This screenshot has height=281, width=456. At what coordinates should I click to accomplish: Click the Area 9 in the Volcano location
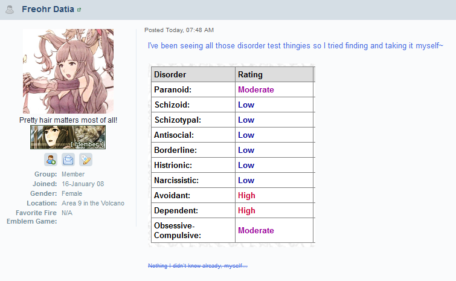tap(93, 203)
